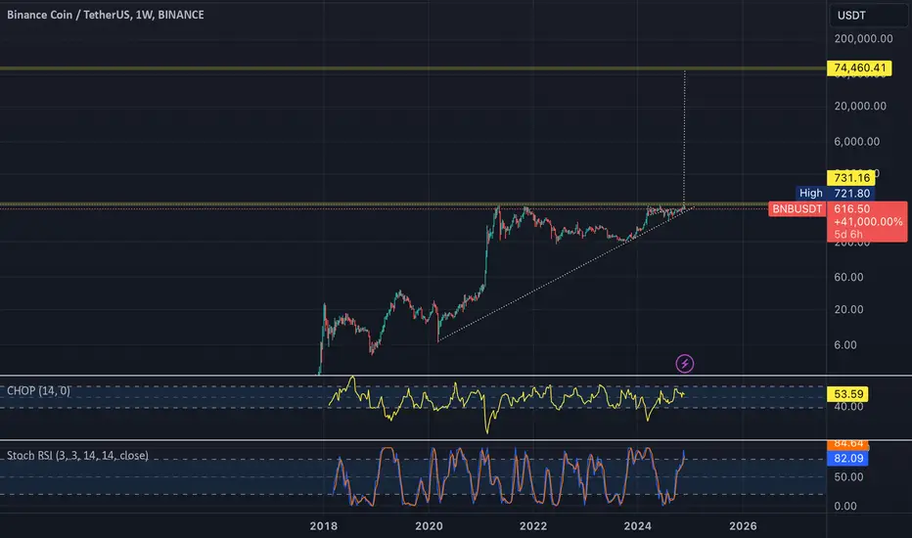Click the 2018 label on time axis
The width and height of the screenshot is (912, 538).
pyautogui.click(x=323, y=526)
